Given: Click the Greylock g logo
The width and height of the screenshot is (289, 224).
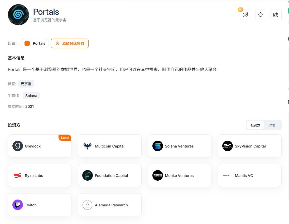Looking at the screenshot, I should pyautogui.click(x=18, y=146).
